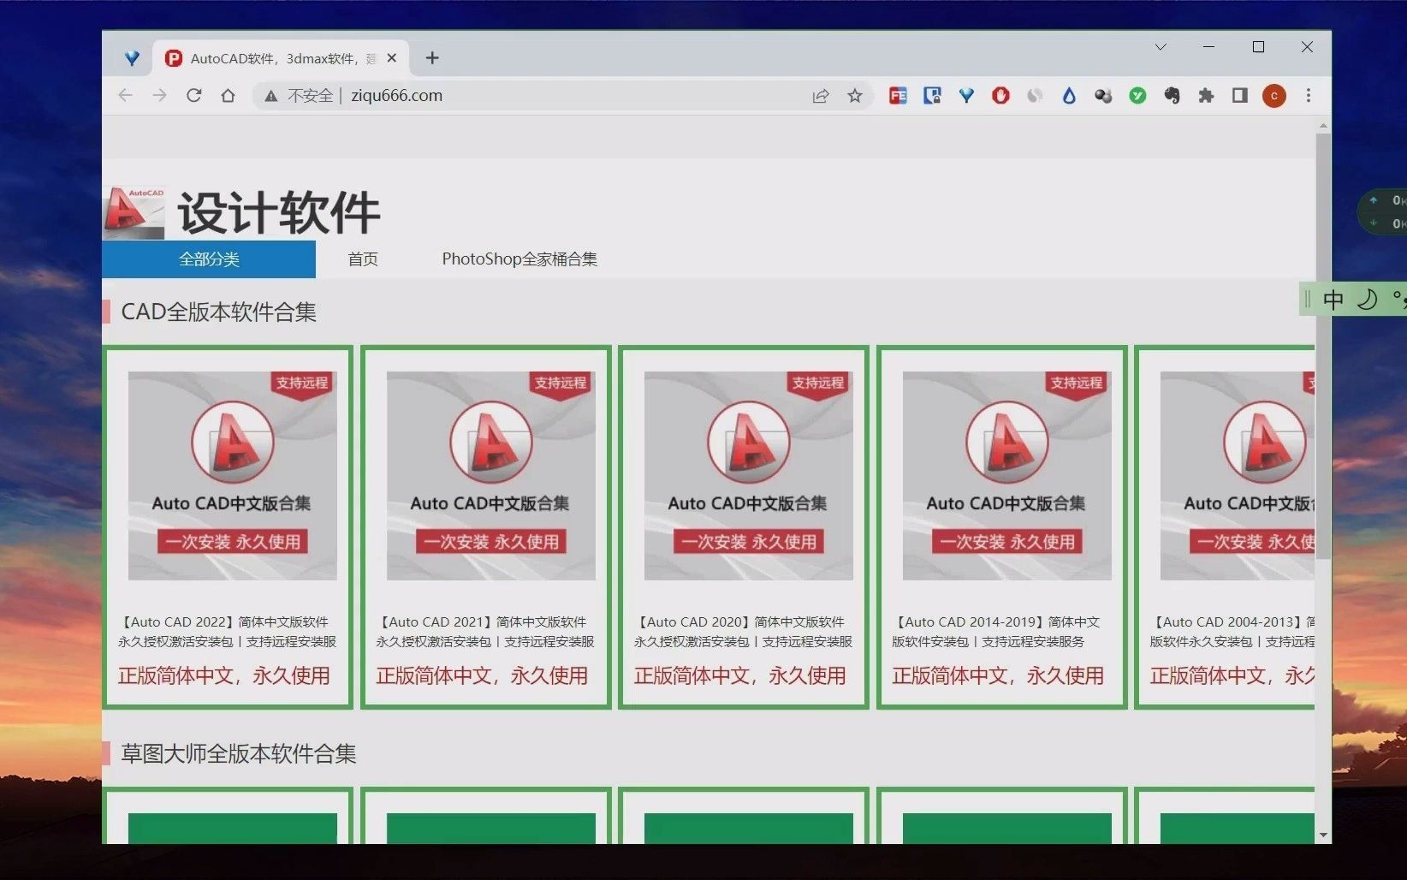The image size is (1407, 880).
Task: Go to 首页 navigation link
Action: tap(363, 259)
